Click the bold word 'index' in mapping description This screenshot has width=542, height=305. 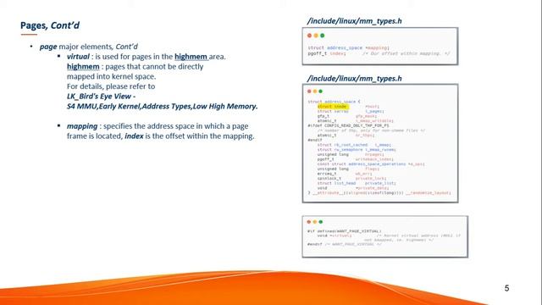pos(134,136)
